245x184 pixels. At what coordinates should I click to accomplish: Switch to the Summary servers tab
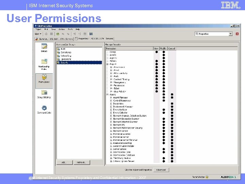(x=54, y=39)
